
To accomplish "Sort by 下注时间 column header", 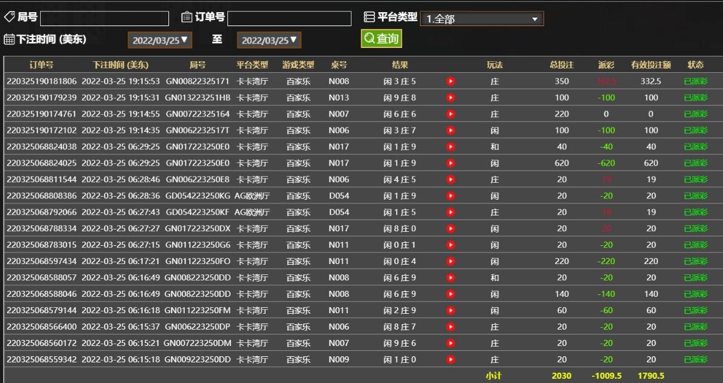I will pos(120,65).
